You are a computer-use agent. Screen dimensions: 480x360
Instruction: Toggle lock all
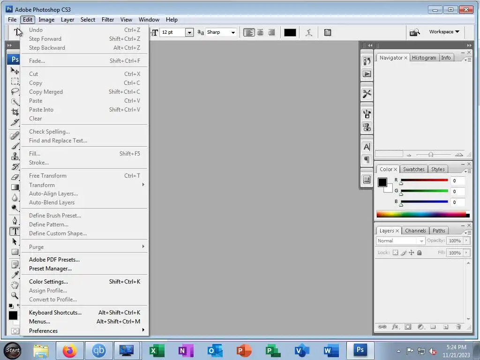coord(420,253)
